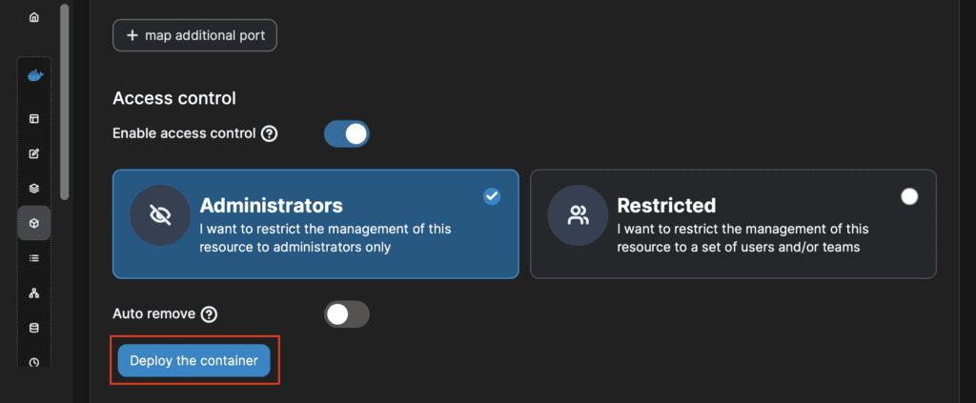This screenshot has height=403, width=976.
Task: Open Stacks via the layers icon
Action: click(34, 189)
